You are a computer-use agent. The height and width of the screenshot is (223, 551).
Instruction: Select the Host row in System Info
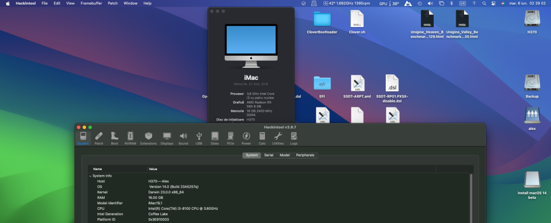pos(279,181)
